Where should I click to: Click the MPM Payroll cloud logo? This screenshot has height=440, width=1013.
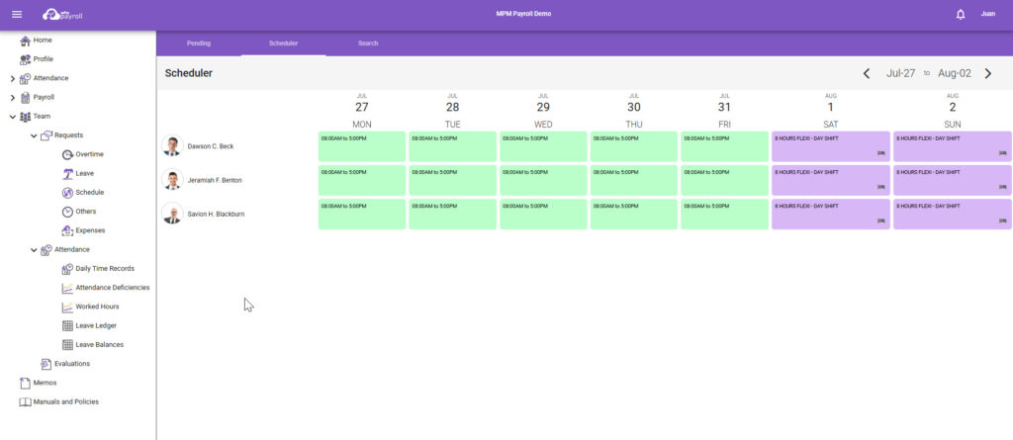pos(62,14)
